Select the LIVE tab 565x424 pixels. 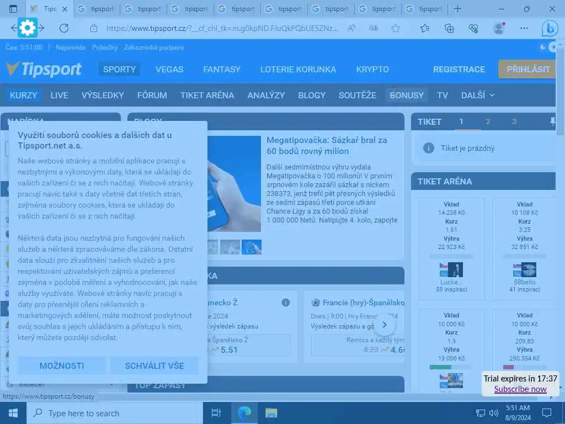(x=59, y=95)
